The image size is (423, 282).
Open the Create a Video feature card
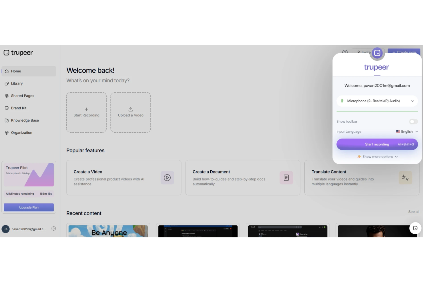[124, 178]
